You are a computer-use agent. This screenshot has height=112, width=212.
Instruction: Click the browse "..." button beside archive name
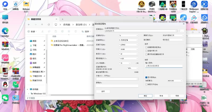(182, 31)
